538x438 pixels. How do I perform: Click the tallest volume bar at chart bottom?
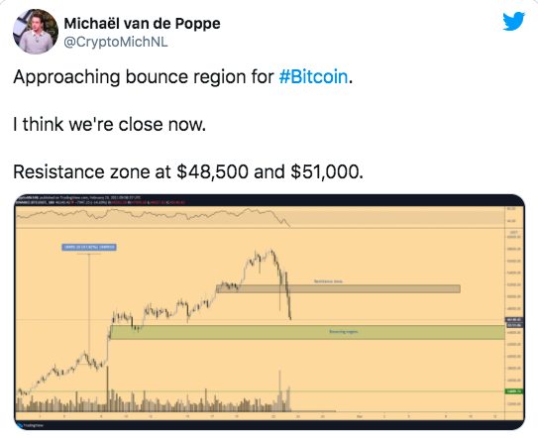[108, 388]
